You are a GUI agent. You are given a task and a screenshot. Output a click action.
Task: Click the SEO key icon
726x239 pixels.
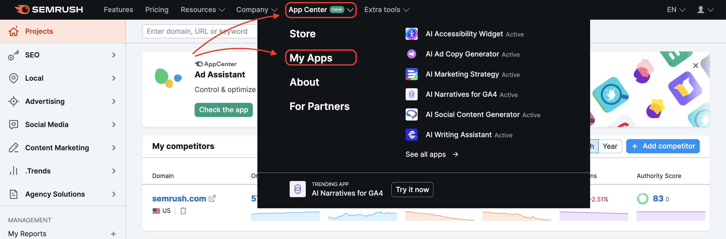point(14,55)
